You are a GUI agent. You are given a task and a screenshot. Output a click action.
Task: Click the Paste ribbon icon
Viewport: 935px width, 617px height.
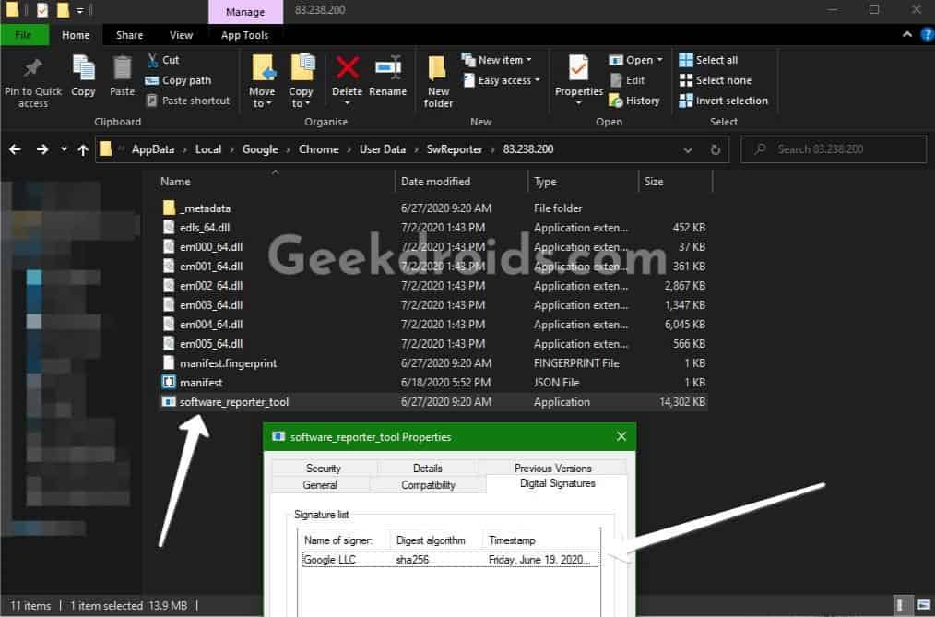(123, 77)
